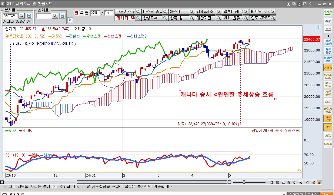The image size is (334, 195).
Task: Click the blue play arrow button
Action: tap(70, 20)
